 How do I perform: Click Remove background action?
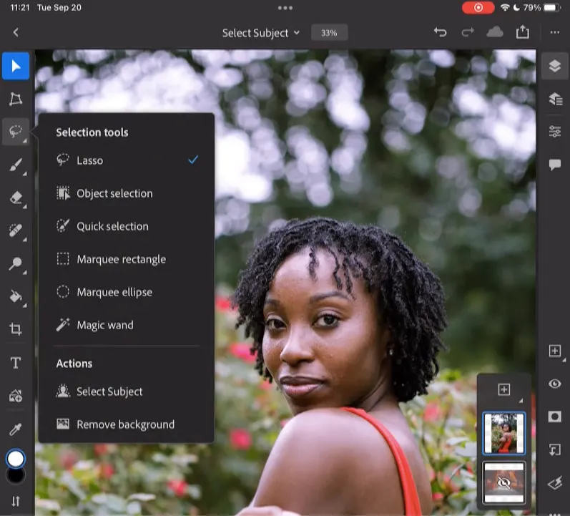(125, 424)
